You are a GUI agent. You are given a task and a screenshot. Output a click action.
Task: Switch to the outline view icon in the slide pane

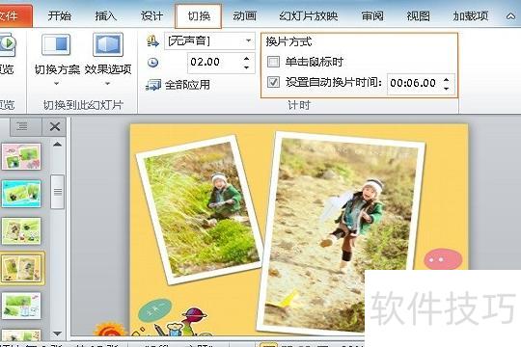pyautogui.click(x=22, y=126)
